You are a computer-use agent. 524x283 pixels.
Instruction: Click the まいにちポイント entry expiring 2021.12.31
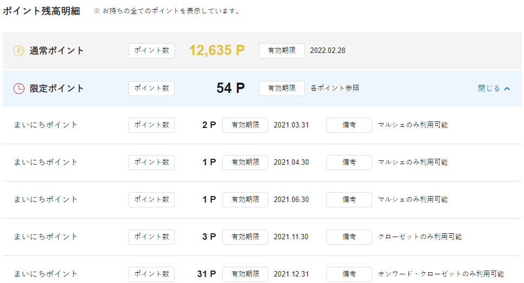pyautogui.click(x=45, y=274)
